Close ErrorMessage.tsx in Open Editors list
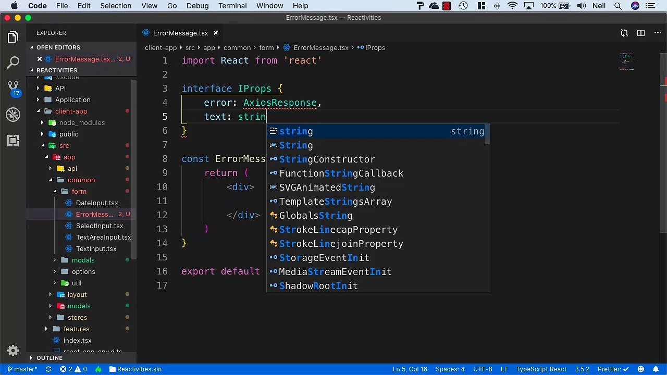This screenshot has width=667, height=375. (40, 59)
